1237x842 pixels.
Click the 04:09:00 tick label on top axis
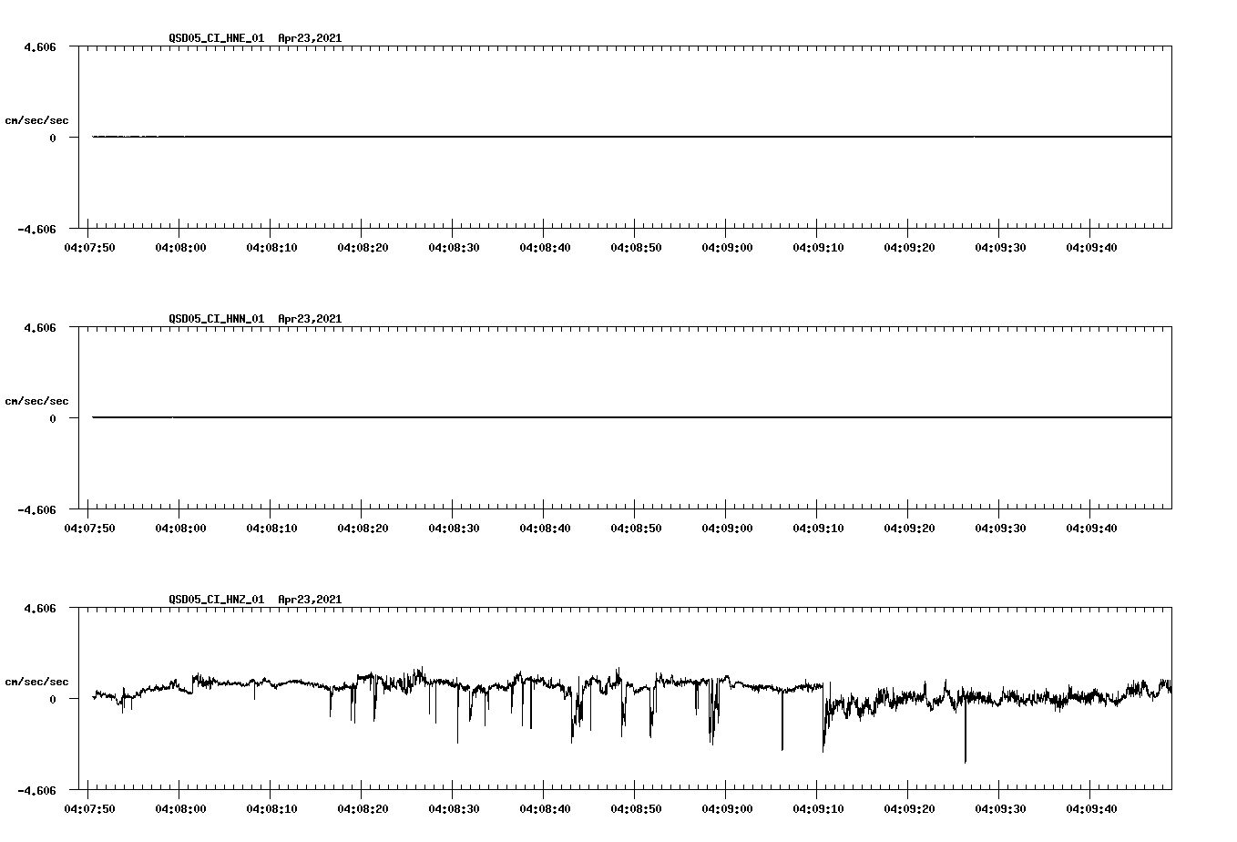(729, 246)
